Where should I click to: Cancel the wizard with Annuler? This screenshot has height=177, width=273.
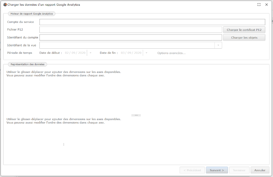click(260, 170)
